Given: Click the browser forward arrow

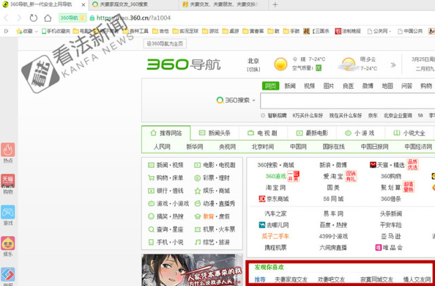Looking at the screenshot, I should coord(19,18).
